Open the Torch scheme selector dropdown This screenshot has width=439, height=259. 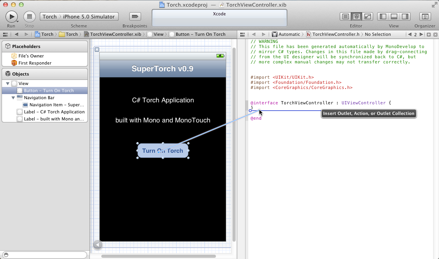tap(50, 17)
